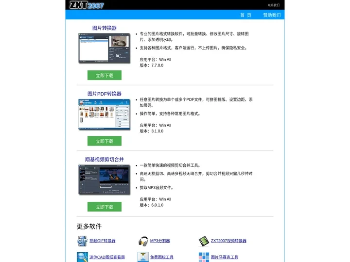This screenshot has height=262, width=350.
Task: Select the 版本：6.0.1.0 text
Action: [152, 205]
